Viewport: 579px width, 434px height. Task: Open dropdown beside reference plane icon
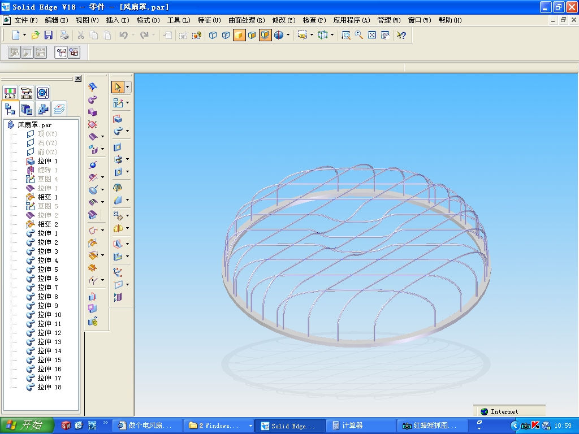tap(127, 284)
